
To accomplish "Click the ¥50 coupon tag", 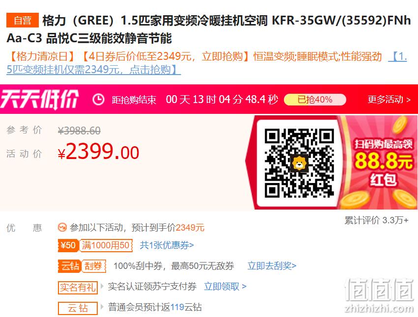I will coord(68,245).
